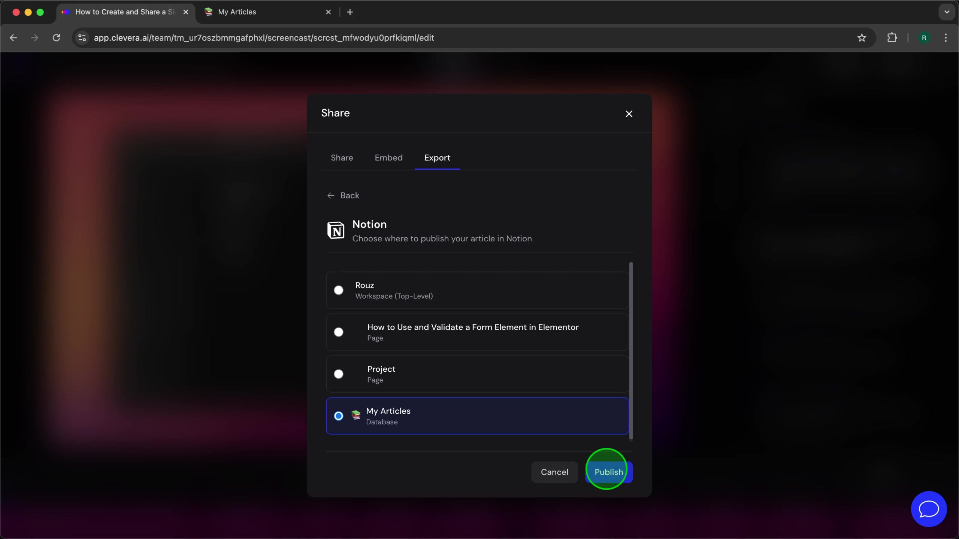Select the Project page radio option
Image resolution: width=959 pixels, height=539 pixels.
tap(338, 374)
